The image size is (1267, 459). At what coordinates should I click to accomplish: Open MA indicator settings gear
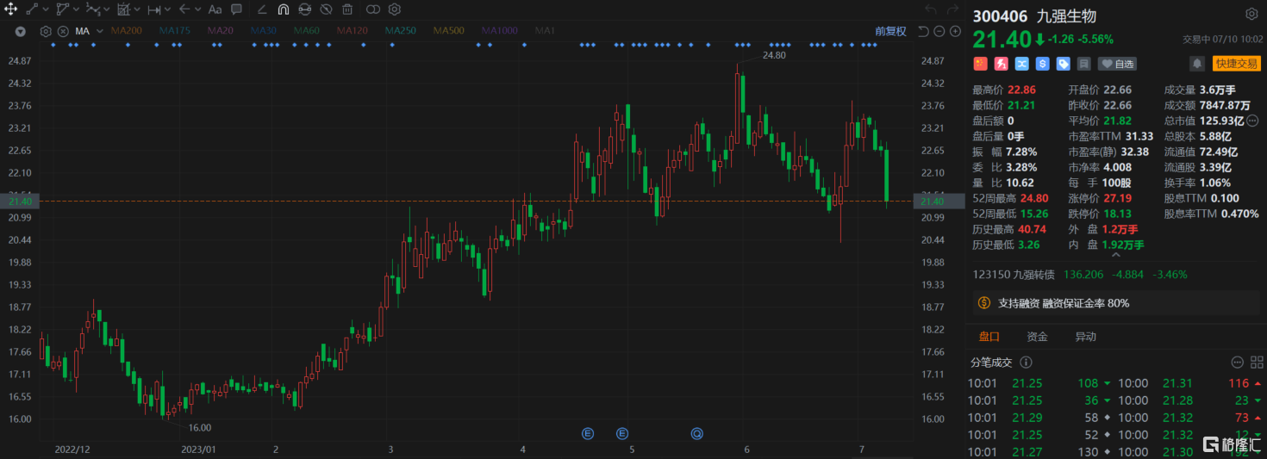[x=46, y=31]
